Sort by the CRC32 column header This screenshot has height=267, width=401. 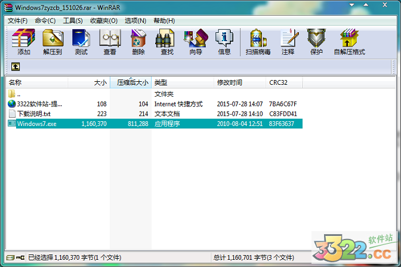pyautogui.click(x=284, y=82)
